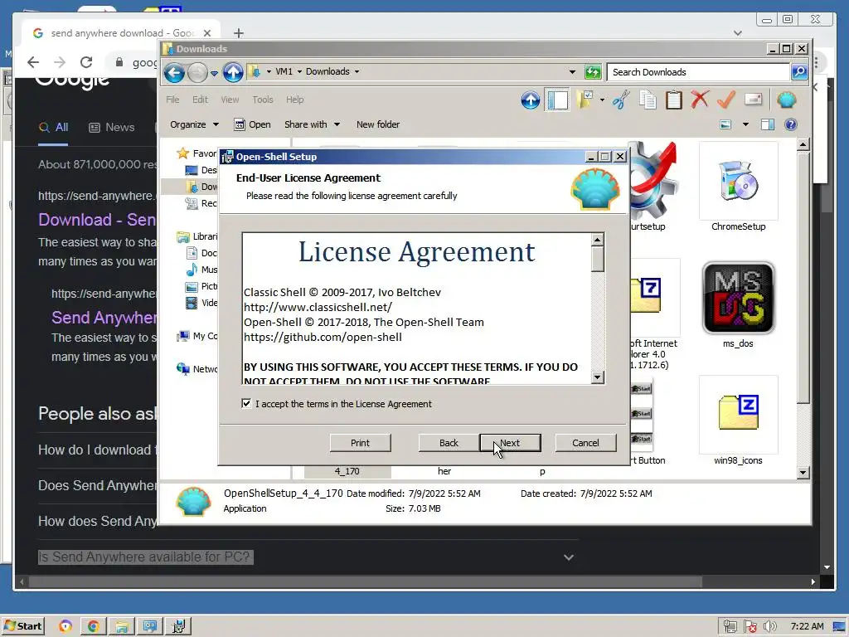Expand the VM1 breadcrumb arrow
Screen dimensions: 849x637
pyautogui.click(x=298, y=71)
